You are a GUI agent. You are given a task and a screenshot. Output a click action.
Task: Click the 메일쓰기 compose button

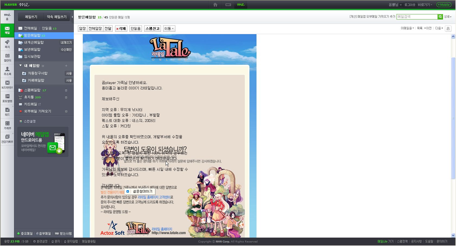point(31,17)
